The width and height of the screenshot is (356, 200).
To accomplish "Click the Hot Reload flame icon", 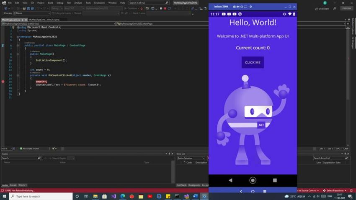I will tap(142, 8).
